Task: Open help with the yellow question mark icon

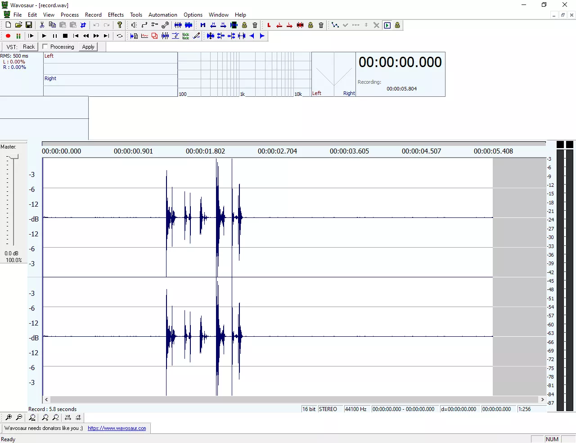Action: point(120,25)
